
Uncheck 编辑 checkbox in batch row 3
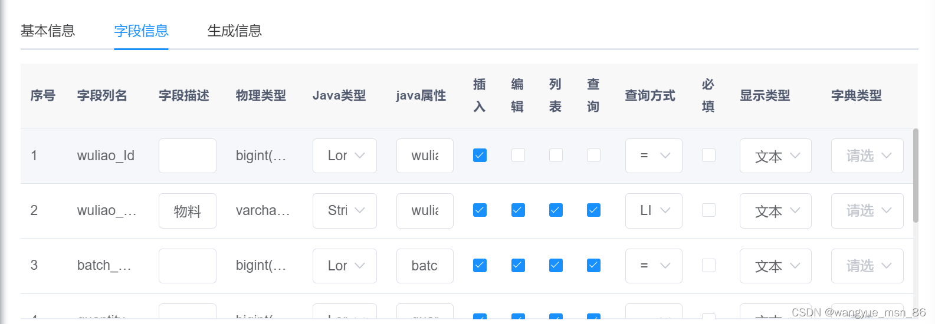pyautogui.click(x=518, y=265)
